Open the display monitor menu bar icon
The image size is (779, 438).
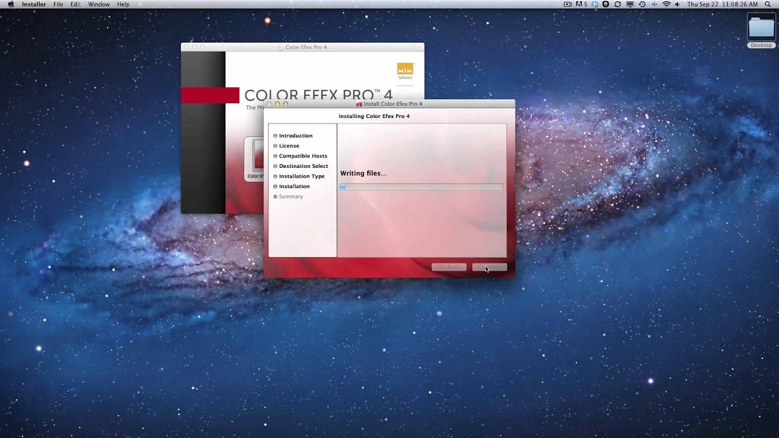(x=630, y=4)
